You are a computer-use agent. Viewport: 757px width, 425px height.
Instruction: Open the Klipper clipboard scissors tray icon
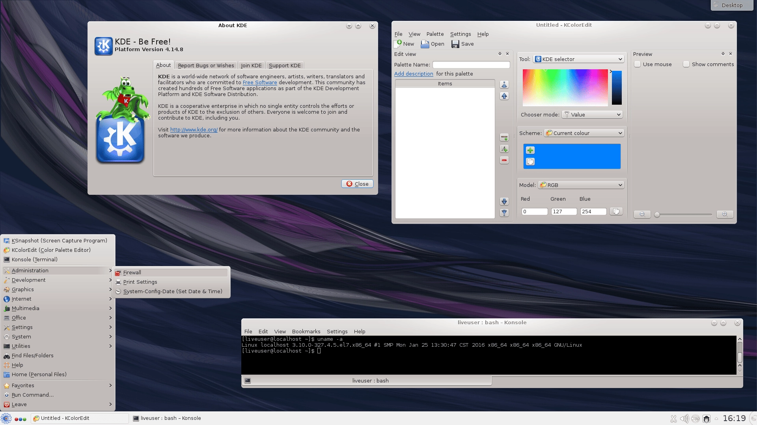(673, 419)
